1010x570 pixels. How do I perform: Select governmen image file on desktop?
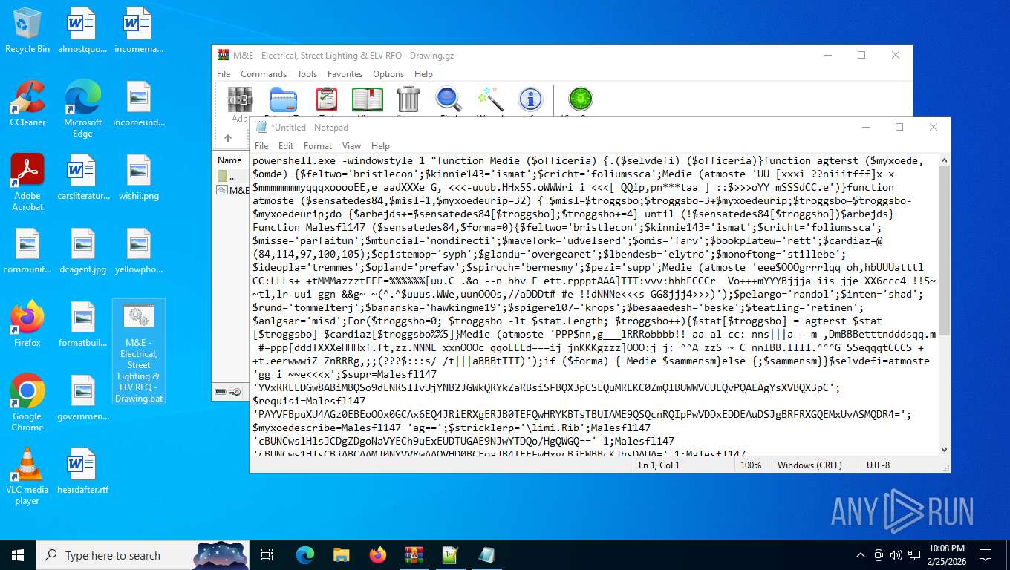click(x=83, y=398)
